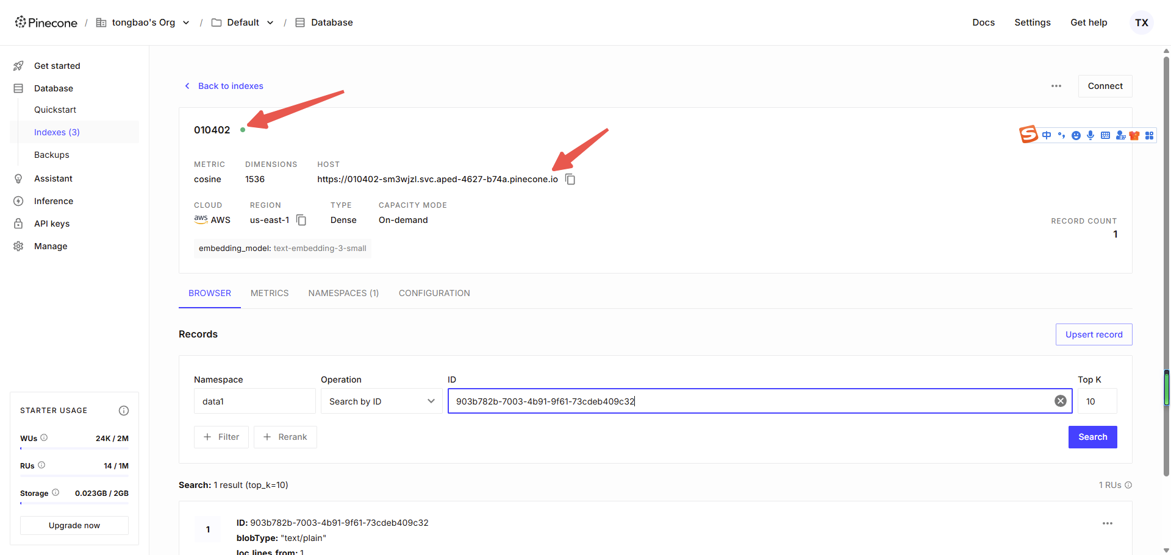Click the Connect button
The image size is (1171, 555).
[x=1105, y=86]
